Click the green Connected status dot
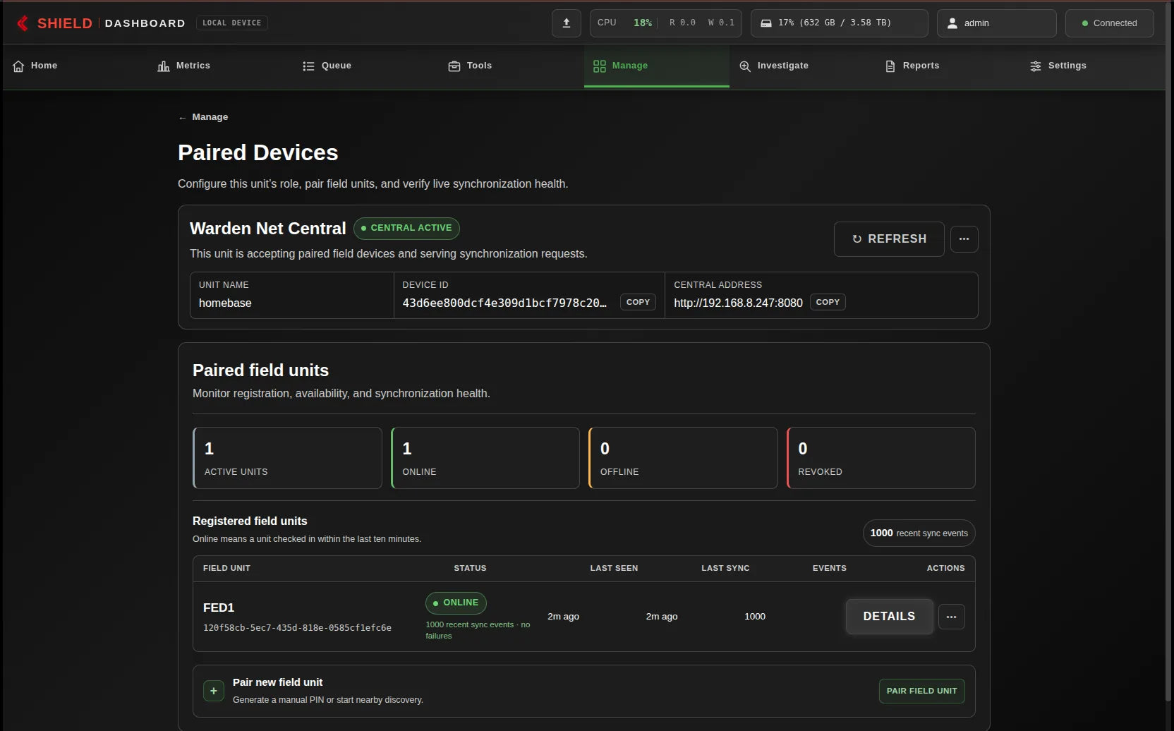The width and height of the screenshot is (1174, 731). [x=1084, y=23]
